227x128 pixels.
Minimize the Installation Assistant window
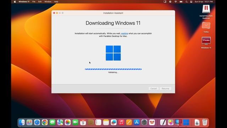tap(57, 13)
